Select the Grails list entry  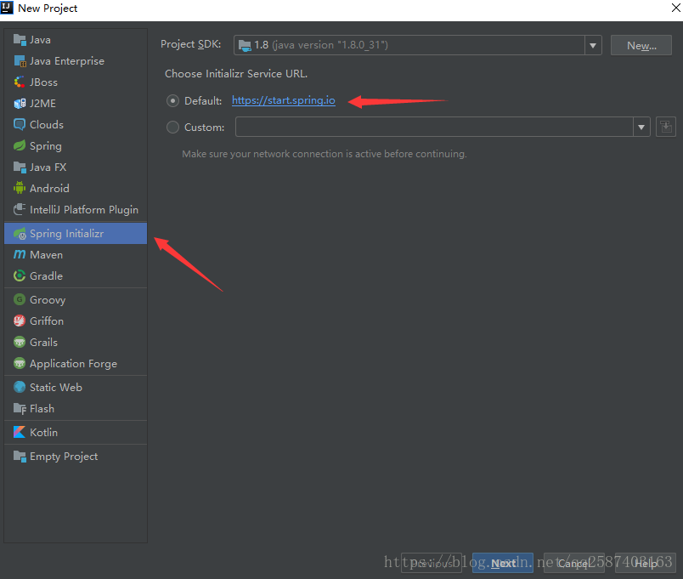point(76,343)
